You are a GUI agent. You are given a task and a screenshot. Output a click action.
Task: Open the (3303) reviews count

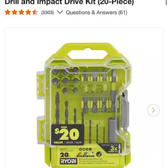tap(47, 13)
